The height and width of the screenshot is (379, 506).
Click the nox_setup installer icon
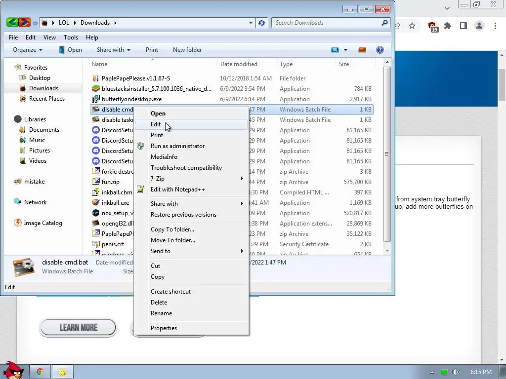(96, 213)
